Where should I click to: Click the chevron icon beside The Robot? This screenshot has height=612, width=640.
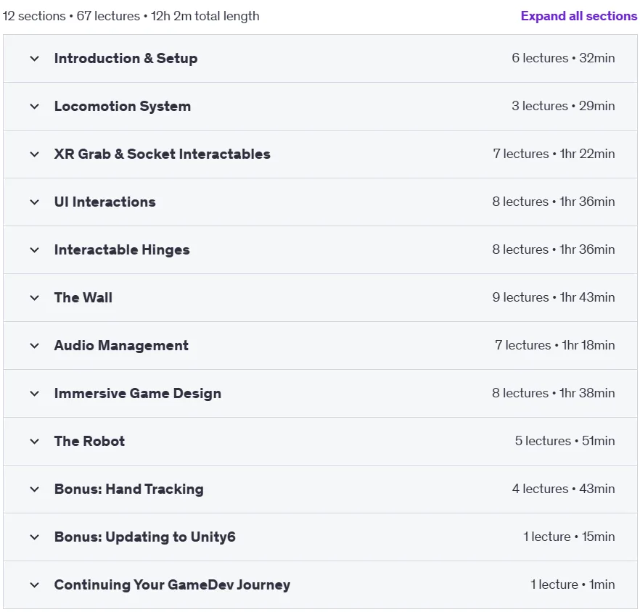35,442
